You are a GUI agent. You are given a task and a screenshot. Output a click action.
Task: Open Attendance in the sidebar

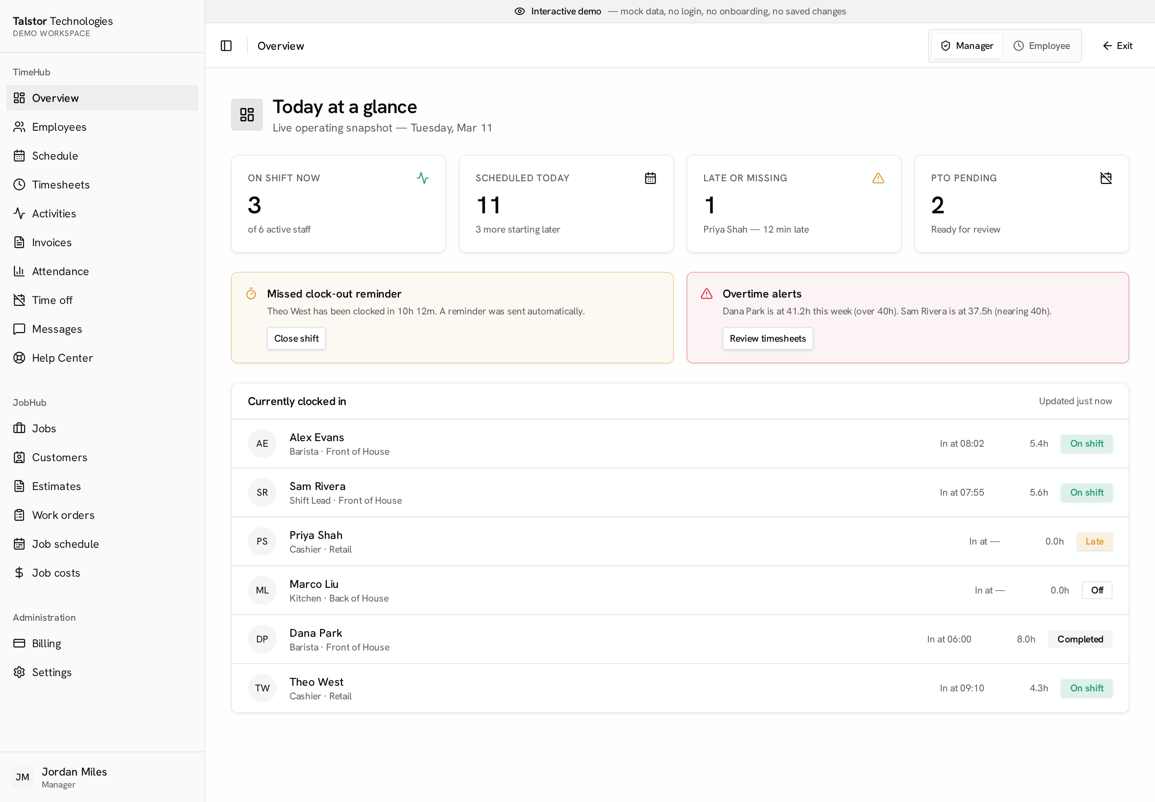[102, 271]
